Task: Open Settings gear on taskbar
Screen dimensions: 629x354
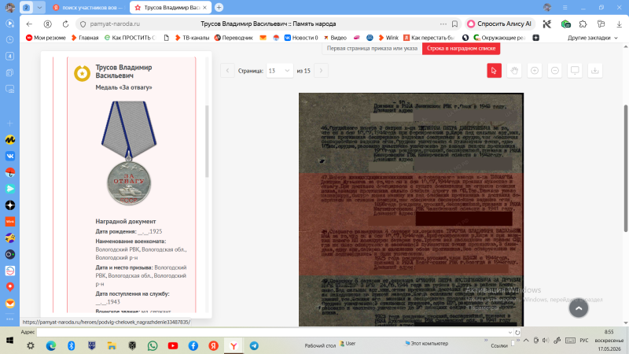Action: click(x=31, y=345)
